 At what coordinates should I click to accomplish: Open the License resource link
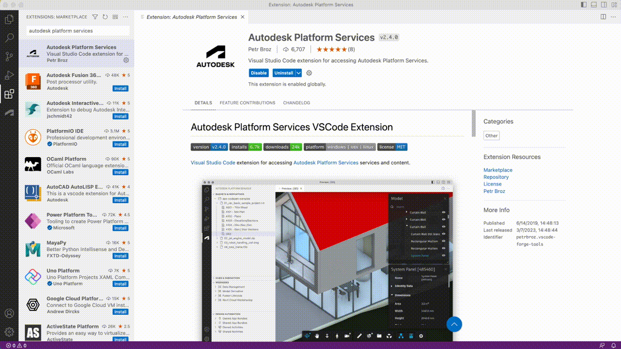tap(492, 184)
